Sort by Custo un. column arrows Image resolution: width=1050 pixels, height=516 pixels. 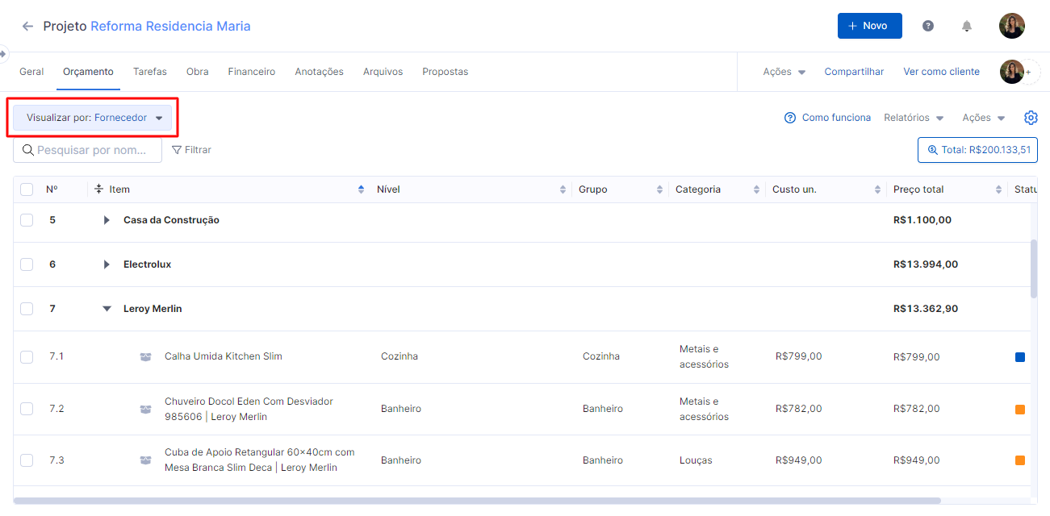point(877,189)
